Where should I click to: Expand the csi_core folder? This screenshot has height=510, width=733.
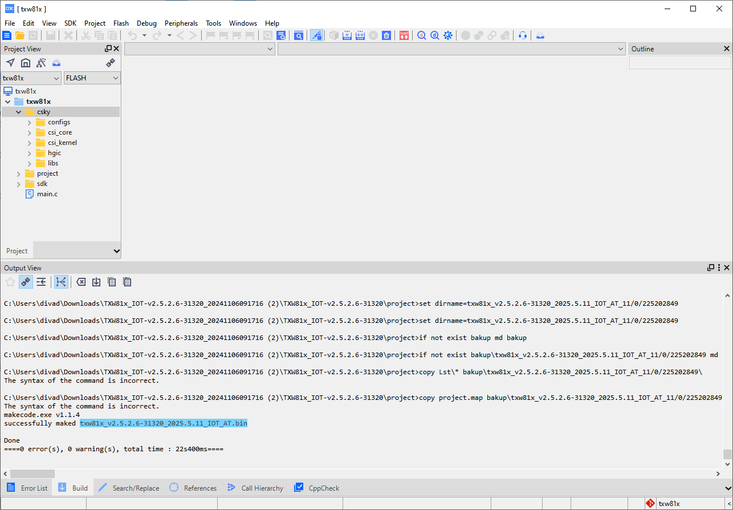[29, 132]
